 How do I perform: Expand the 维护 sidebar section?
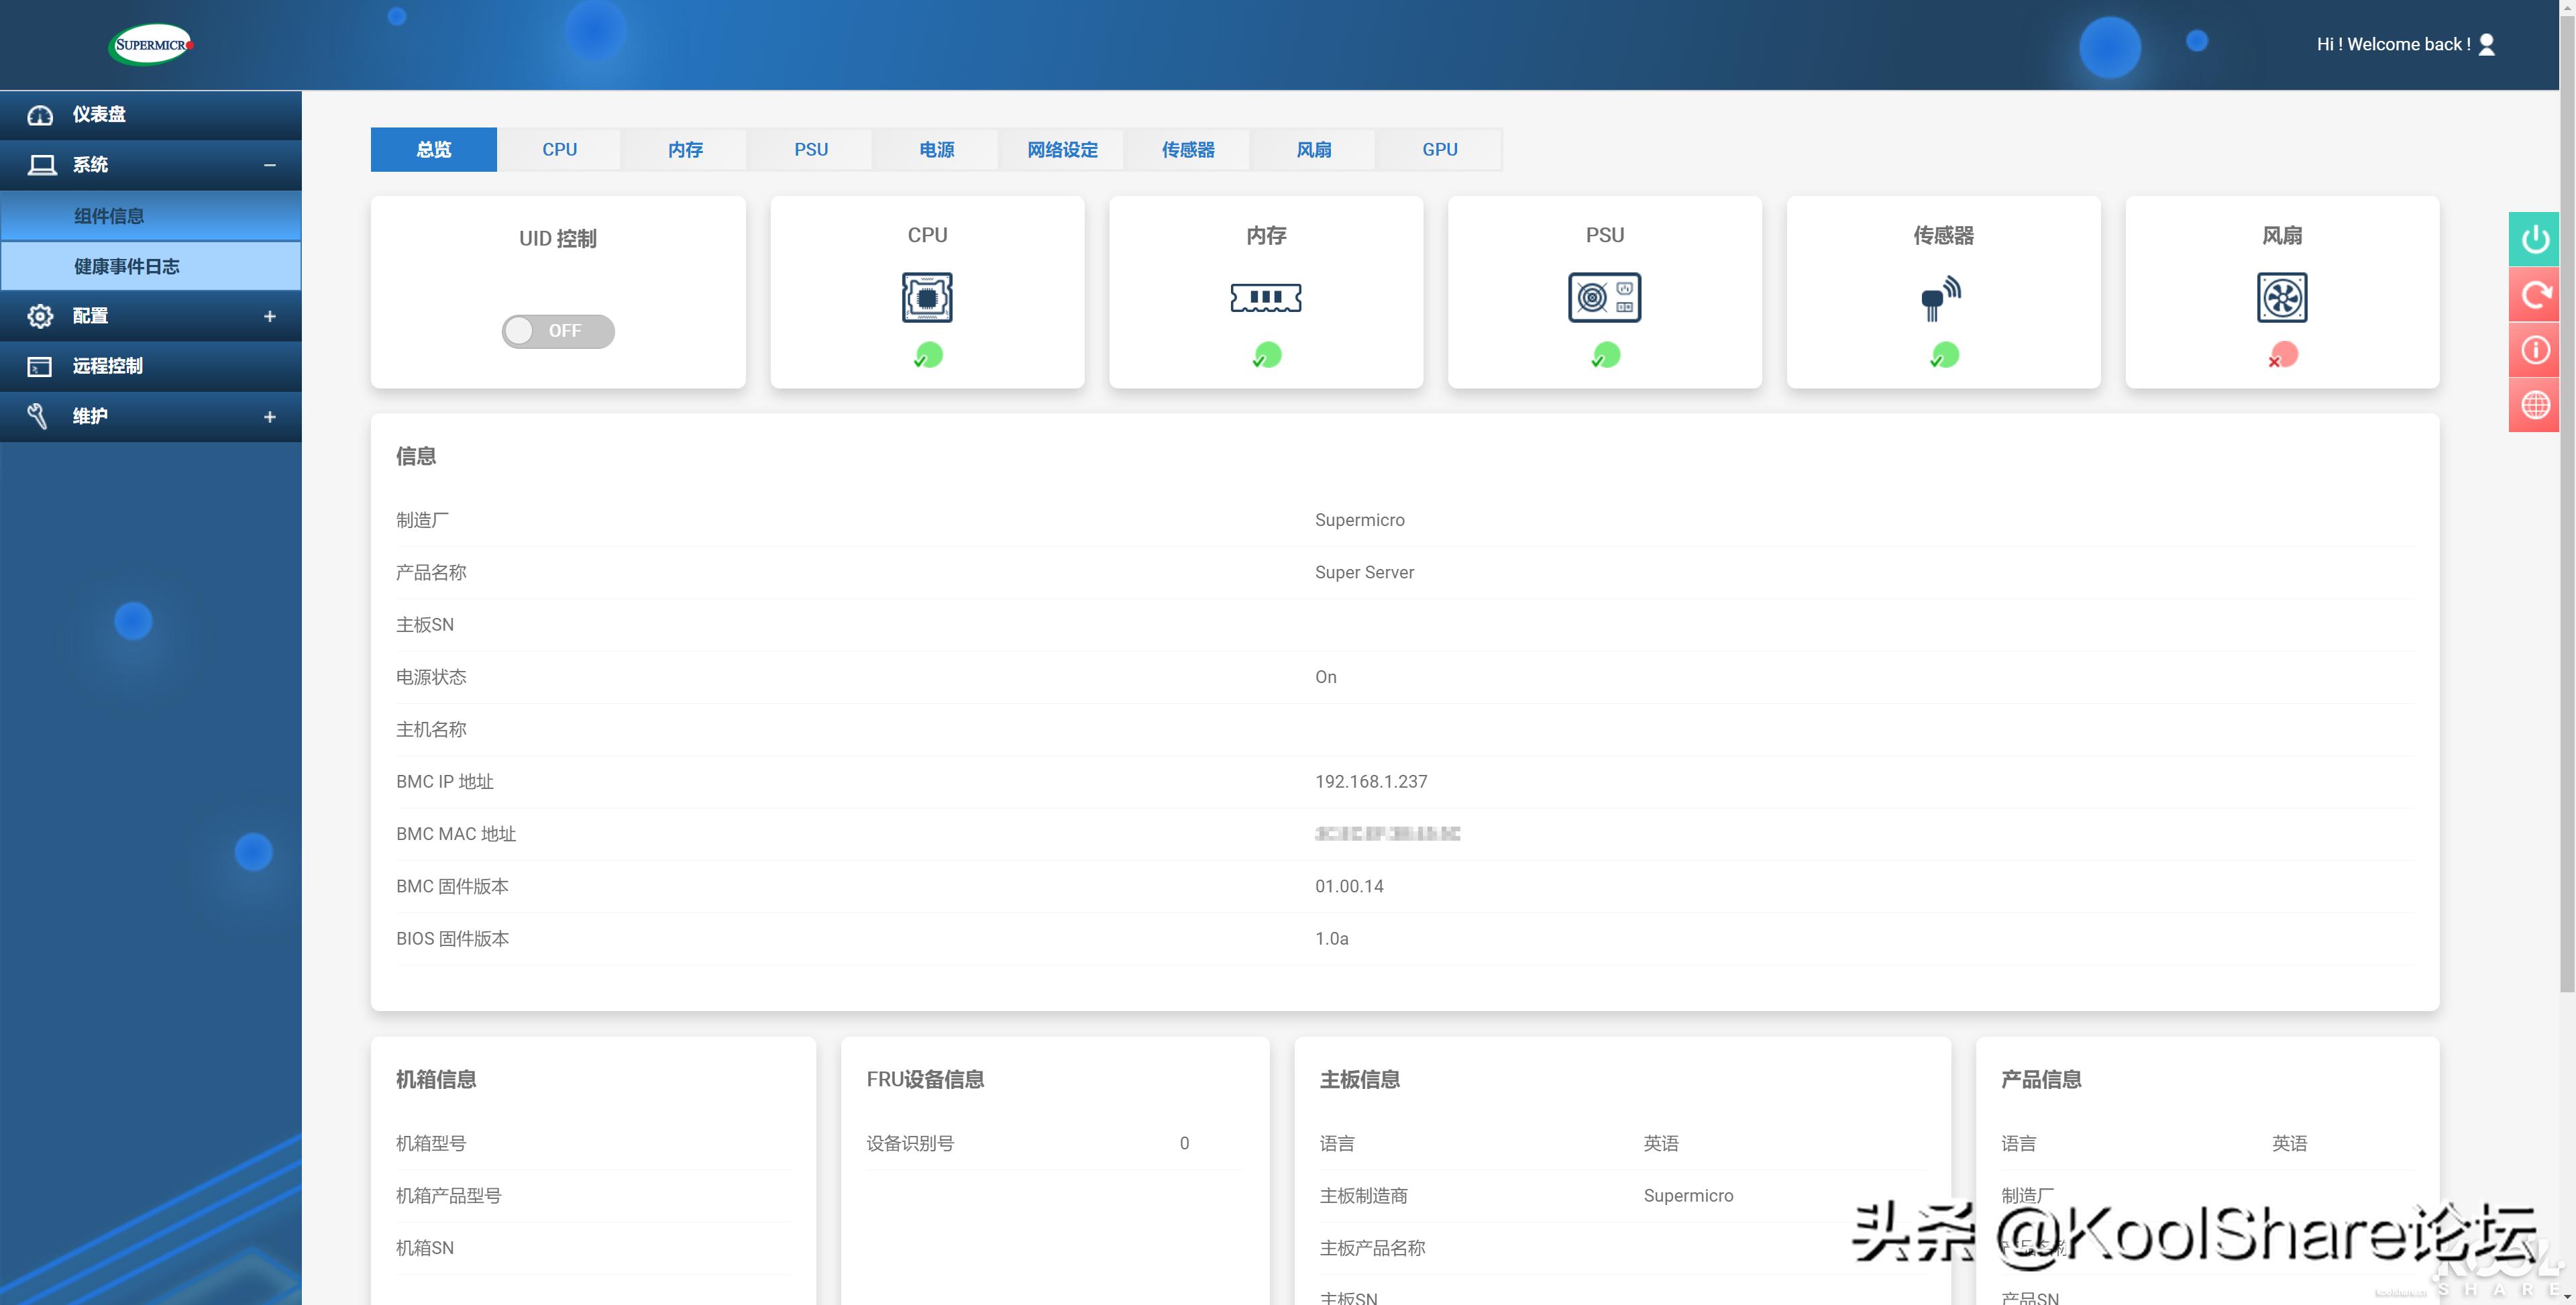pyautogui.click(x=268, y=416)
